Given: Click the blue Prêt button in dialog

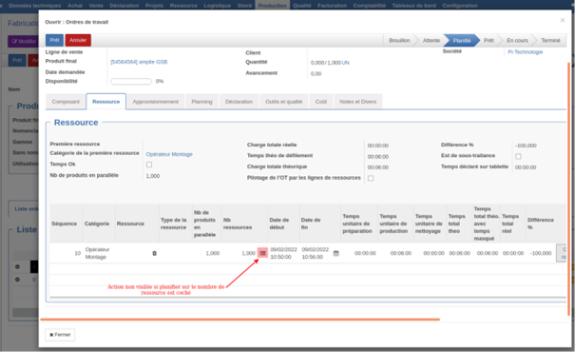Looking at the screenshot, I should point(54,40).
